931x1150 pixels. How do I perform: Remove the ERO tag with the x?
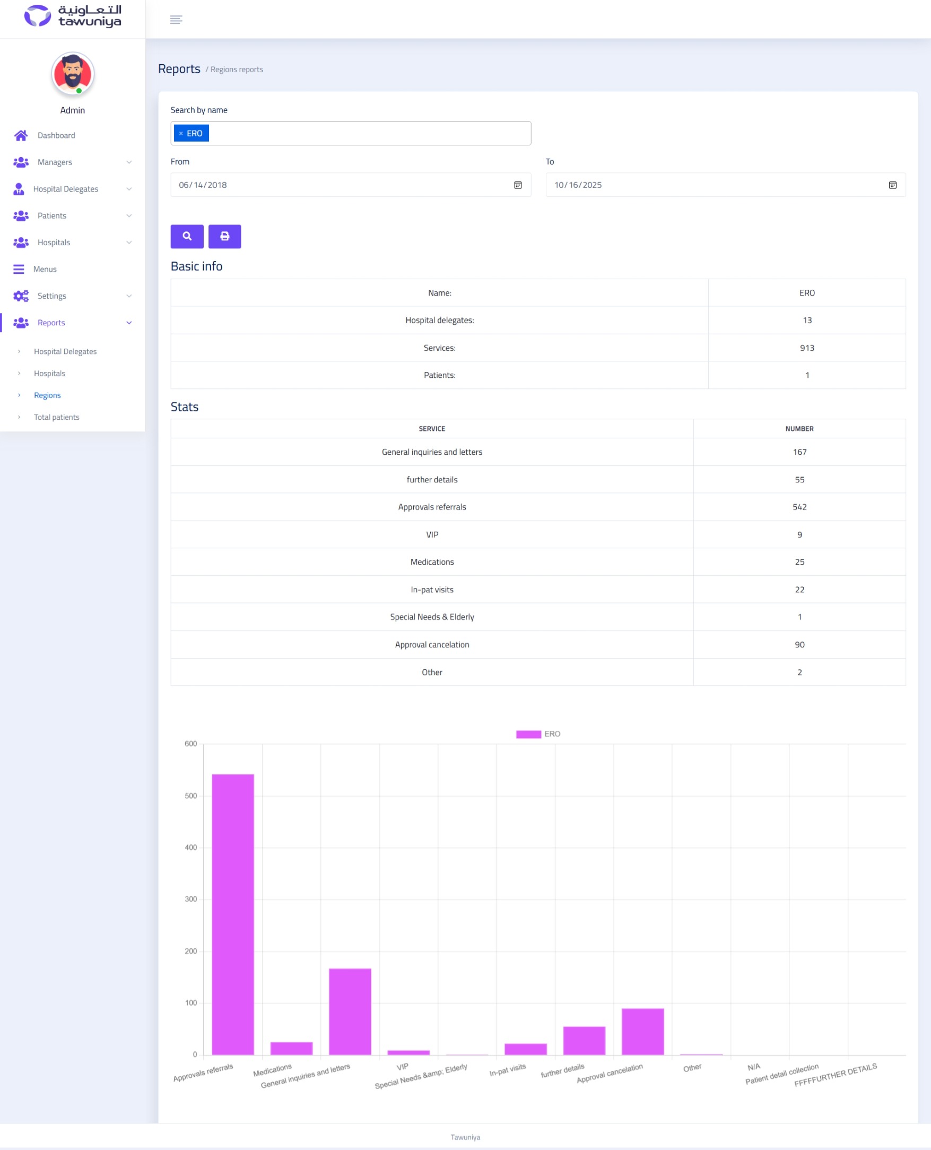pos(181,134)
